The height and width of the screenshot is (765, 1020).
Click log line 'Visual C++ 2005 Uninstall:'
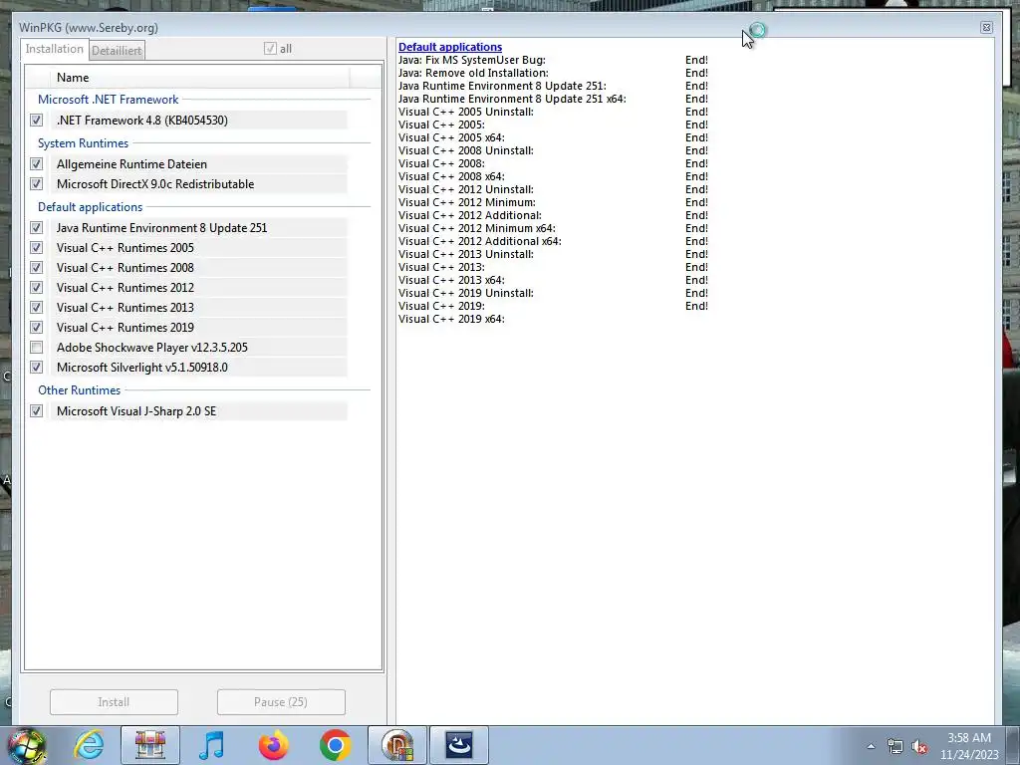point(466,112)
